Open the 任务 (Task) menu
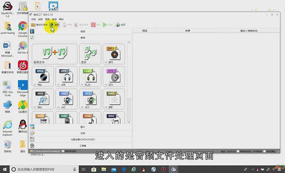The image size is (285, 173). pos(34,19)
